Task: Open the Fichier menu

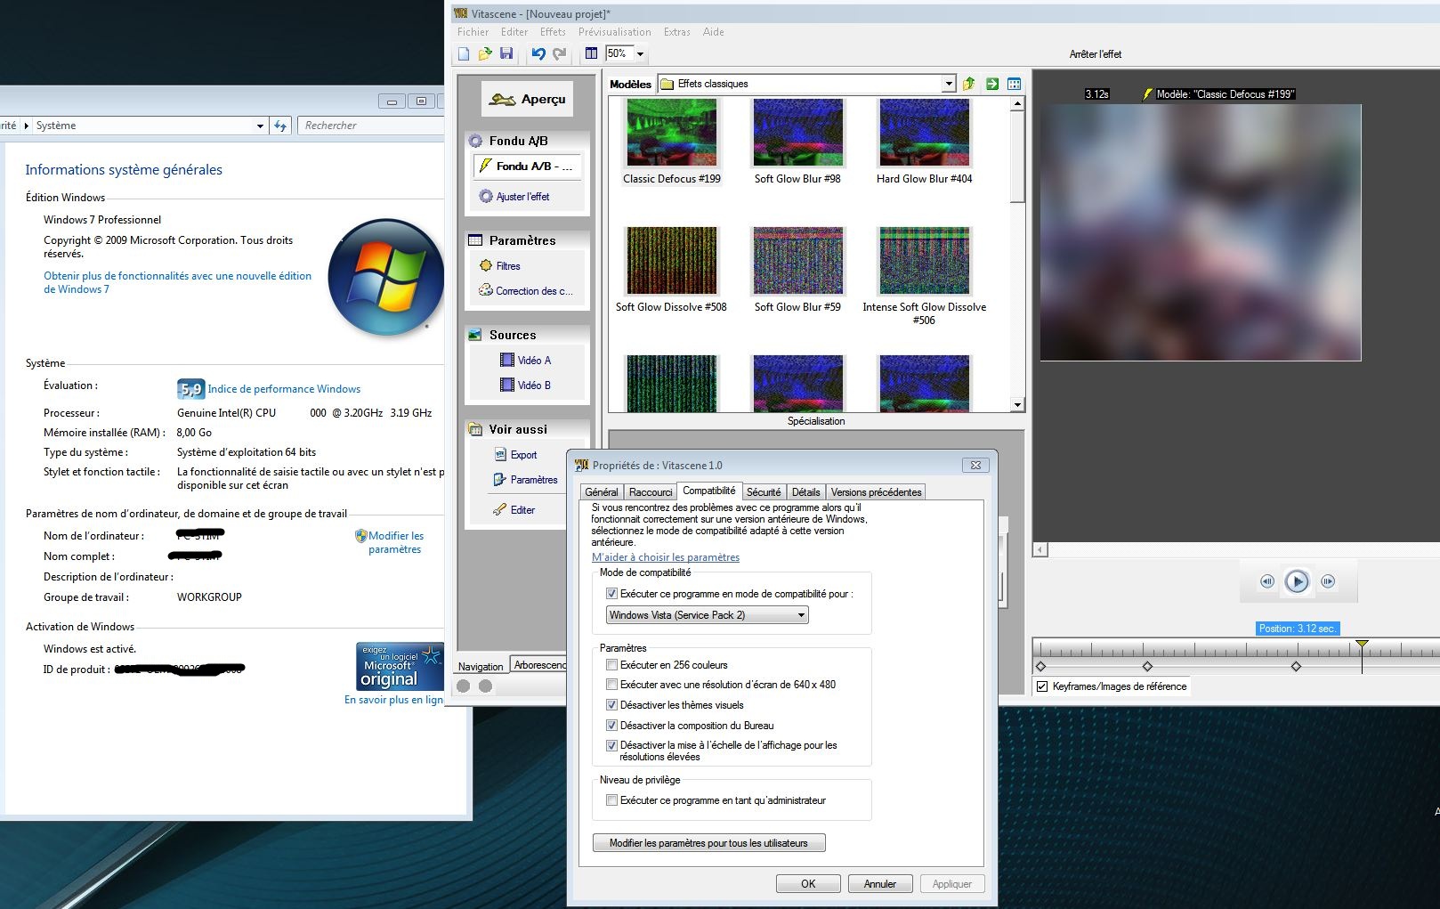Action: click(473, 32)
